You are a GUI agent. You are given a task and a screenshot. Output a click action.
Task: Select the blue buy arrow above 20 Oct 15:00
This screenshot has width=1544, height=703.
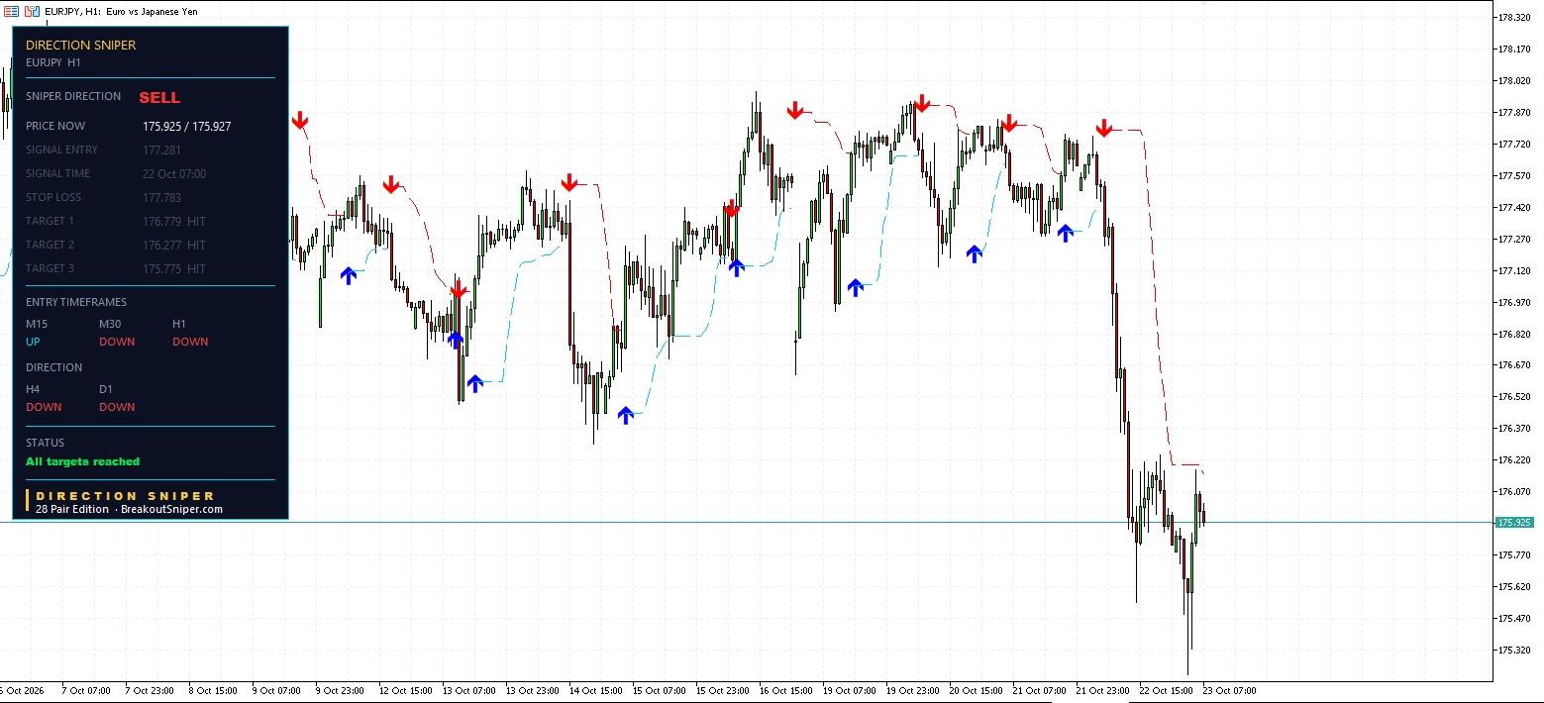pos(975,253)
